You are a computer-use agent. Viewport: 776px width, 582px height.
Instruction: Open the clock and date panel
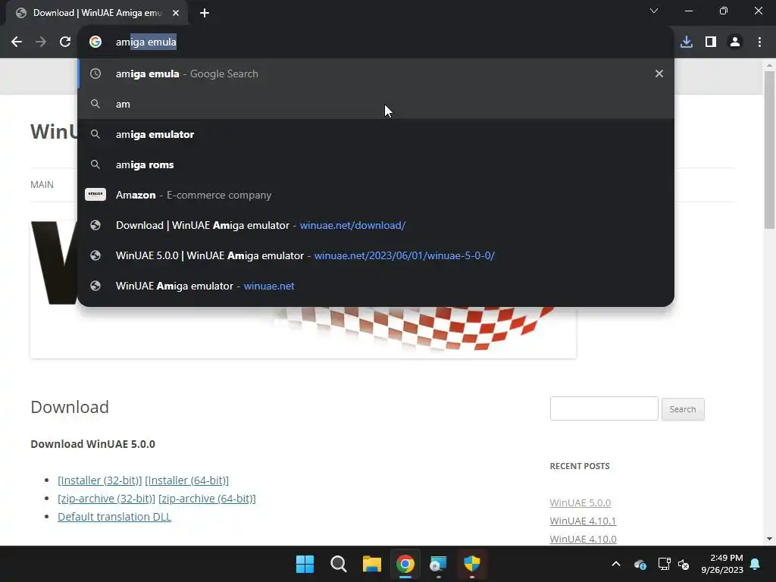[722, 564]
